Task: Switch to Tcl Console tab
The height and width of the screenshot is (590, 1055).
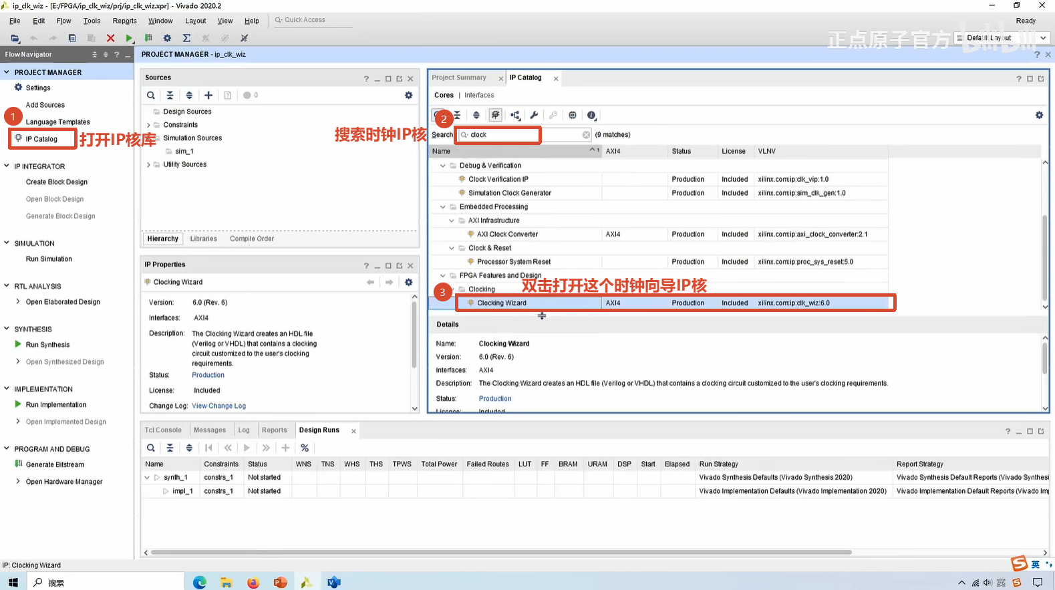Action: 163,430
